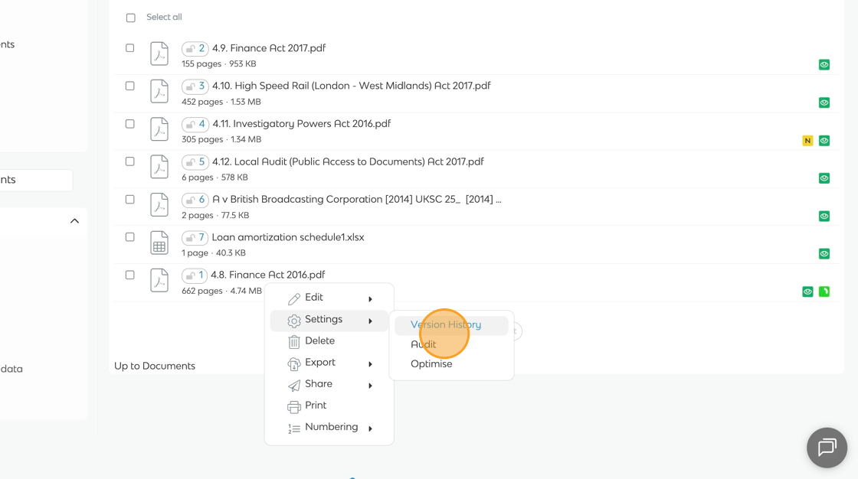Toggle the green eye on Loan amortization schedule
The height and width of the screenshot is (479, 858).
point(824,254)
